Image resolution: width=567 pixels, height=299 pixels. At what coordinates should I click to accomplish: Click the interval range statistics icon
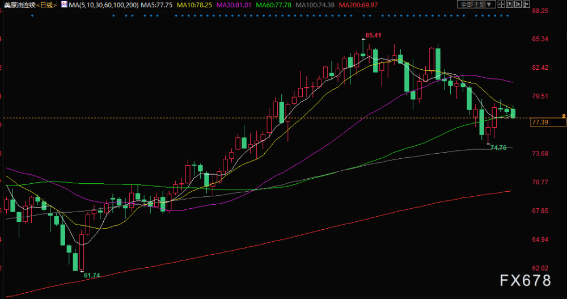[x=510, y=5]
